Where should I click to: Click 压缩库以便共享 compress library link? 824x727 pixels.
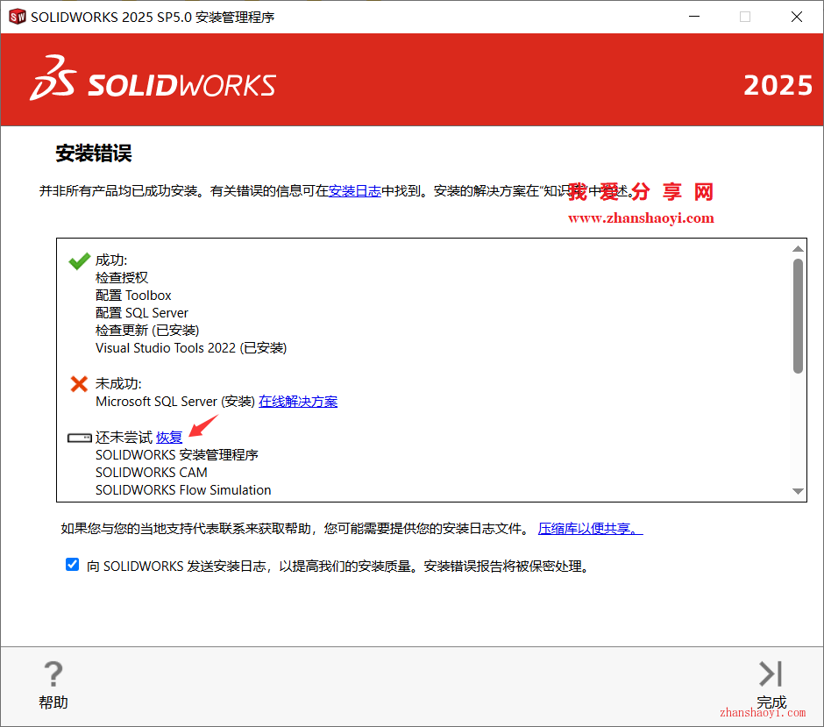coord(590,528)
